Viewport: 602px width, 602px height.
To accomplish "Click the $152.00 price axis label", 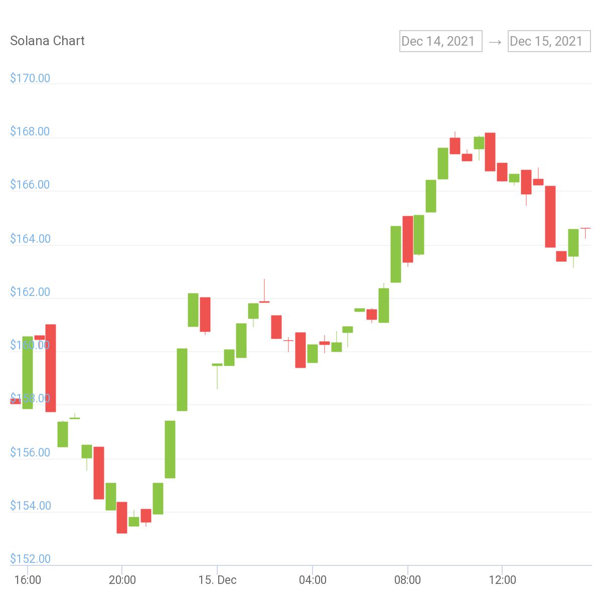I will (30, 559).
